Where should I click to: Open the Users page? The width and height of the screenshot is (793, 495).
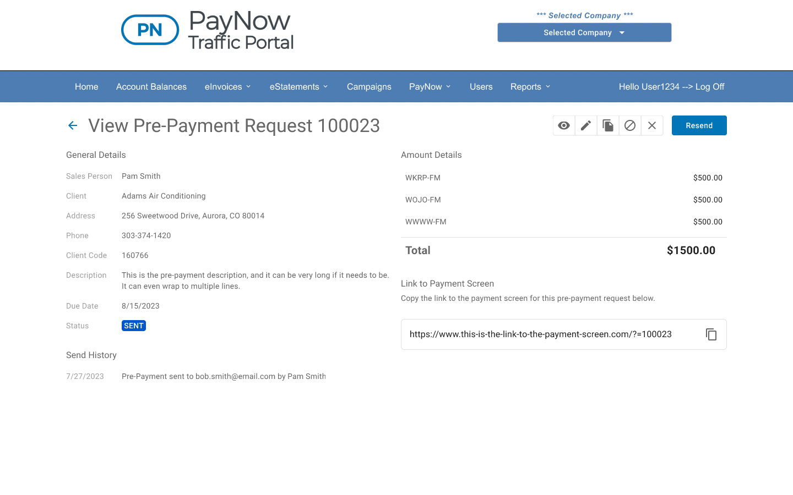[x=481, y=87]
